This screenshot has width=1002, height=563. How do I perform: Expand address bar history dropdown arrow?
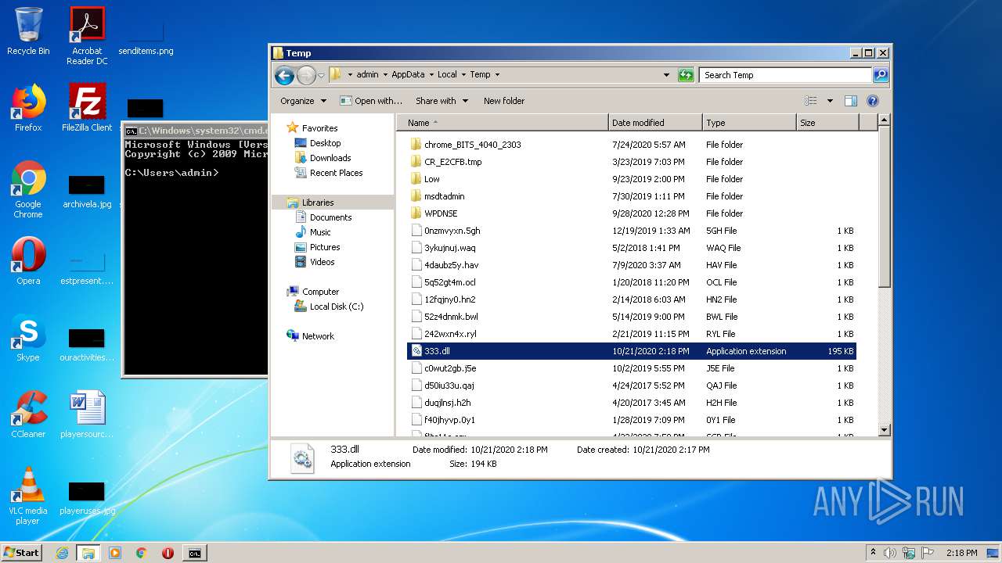coord(666,75)
